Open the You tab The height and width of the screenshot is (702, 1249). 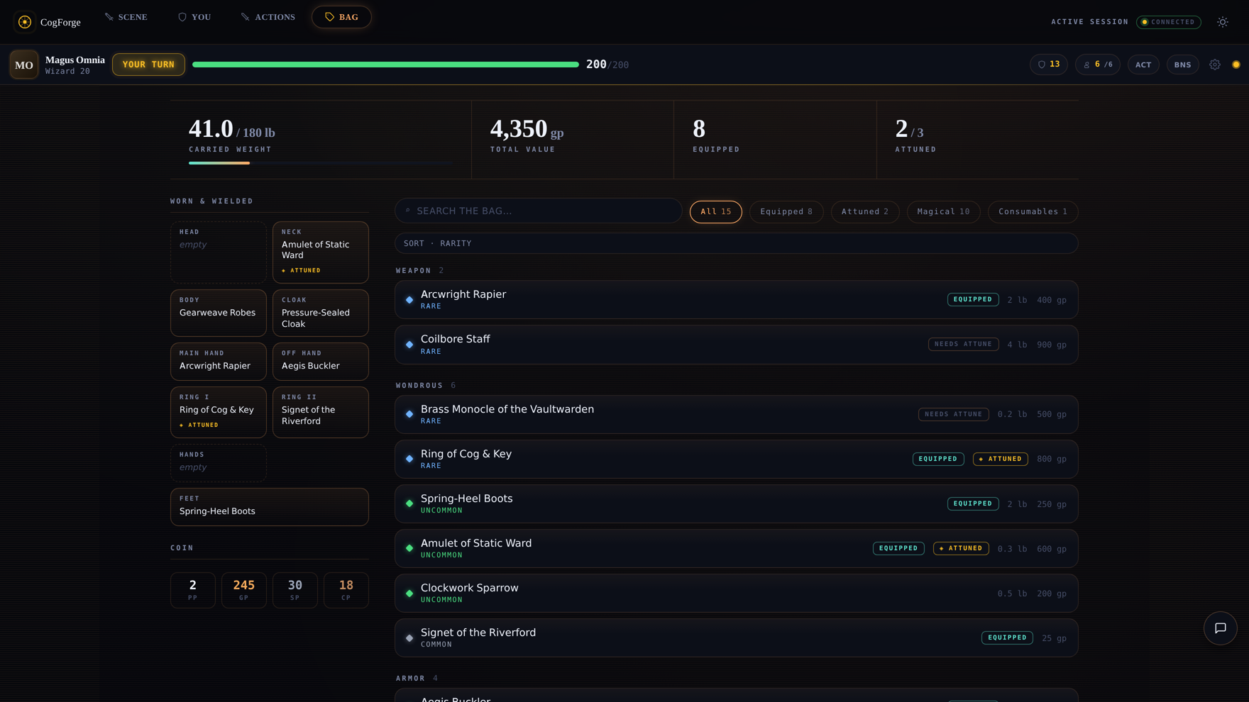pos(194,17)
